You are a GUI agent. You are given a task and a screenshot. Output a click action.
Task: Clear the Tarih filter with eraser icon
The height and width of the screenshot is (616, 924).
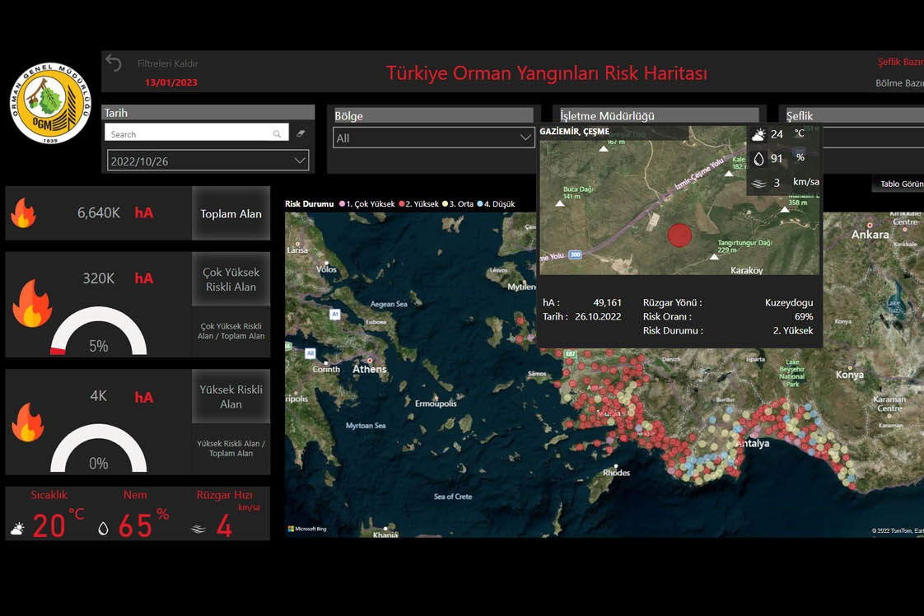301,133
